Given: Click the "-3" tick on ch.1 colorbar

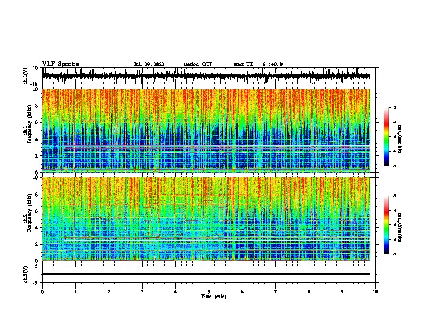Looking at the screenshot, I should [x=394, y=107].
